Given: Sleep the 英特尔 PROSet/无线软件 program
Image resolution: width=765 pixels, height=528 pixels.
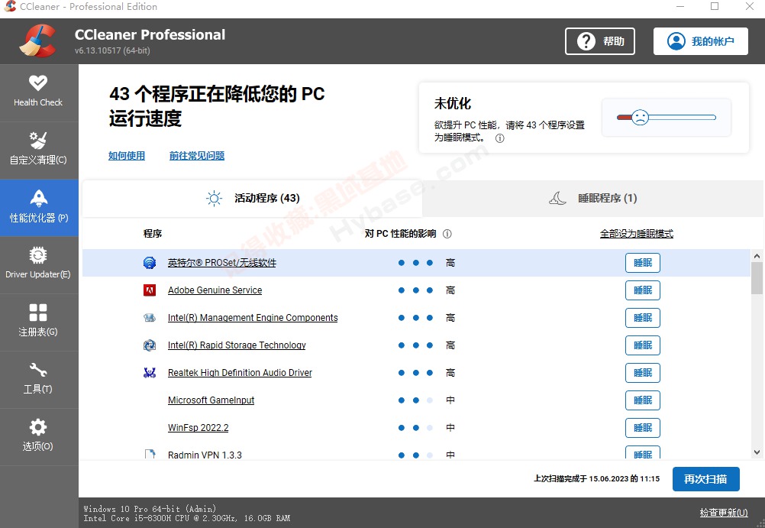Looking at the screenshot, I should point(643,263).
